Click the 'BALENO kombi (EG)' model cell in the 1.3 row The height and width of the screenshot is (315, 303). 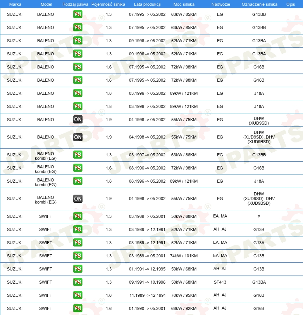pos(46,156)
